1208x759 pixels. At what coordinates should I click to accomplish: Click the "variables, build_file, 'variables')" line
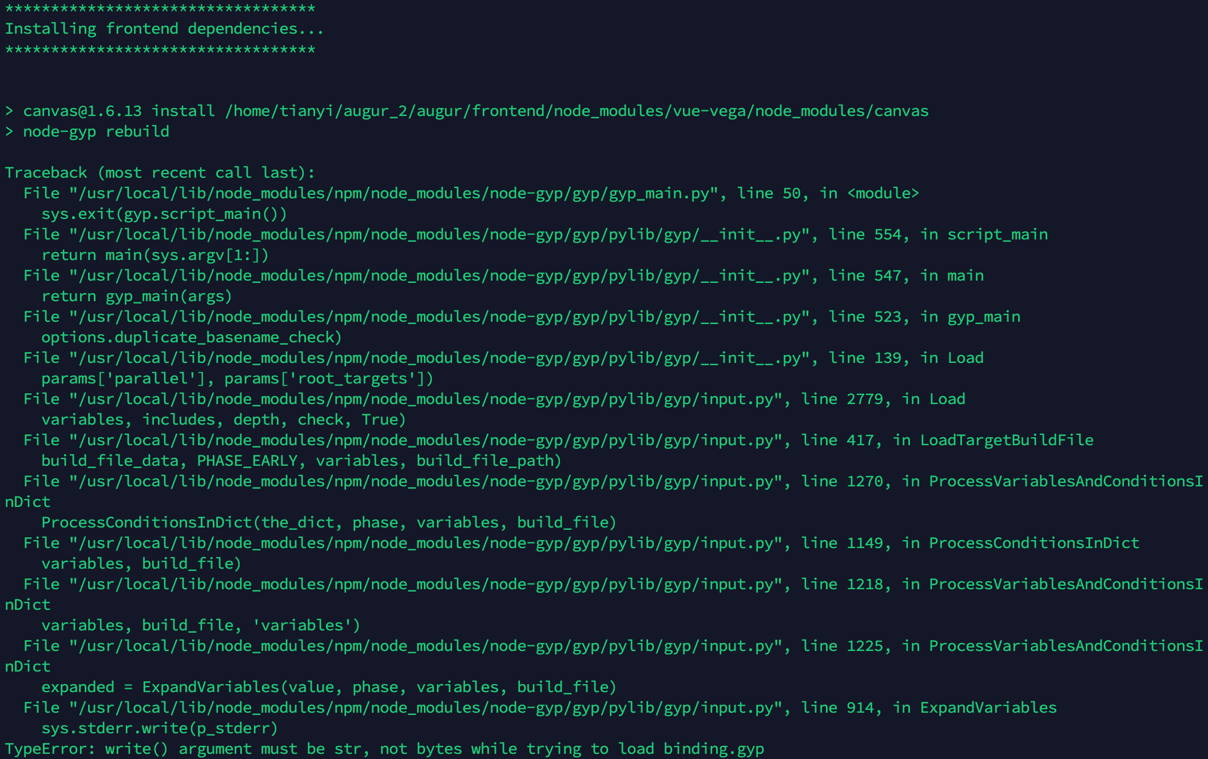(x=200, y=626)
